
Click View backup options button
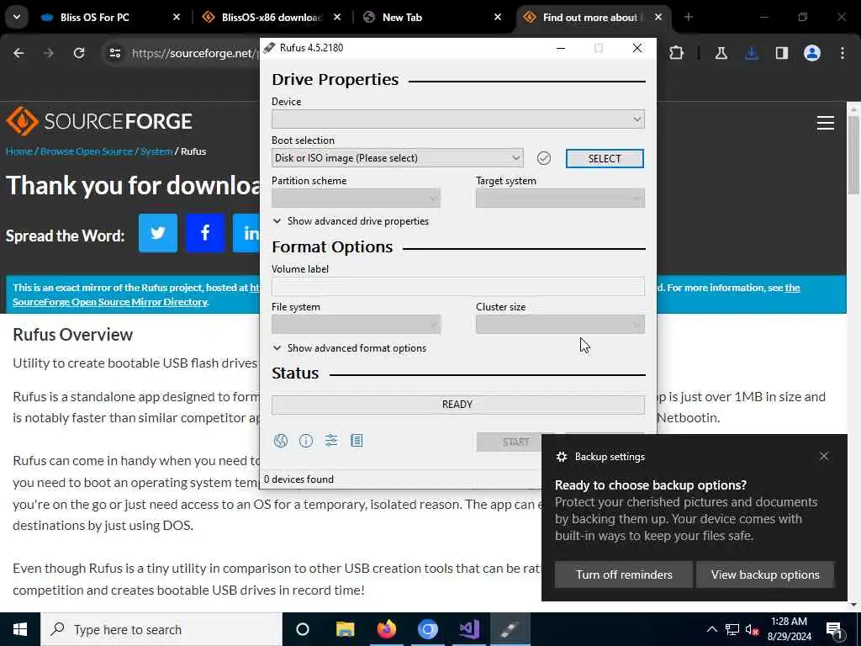[765, 575]
